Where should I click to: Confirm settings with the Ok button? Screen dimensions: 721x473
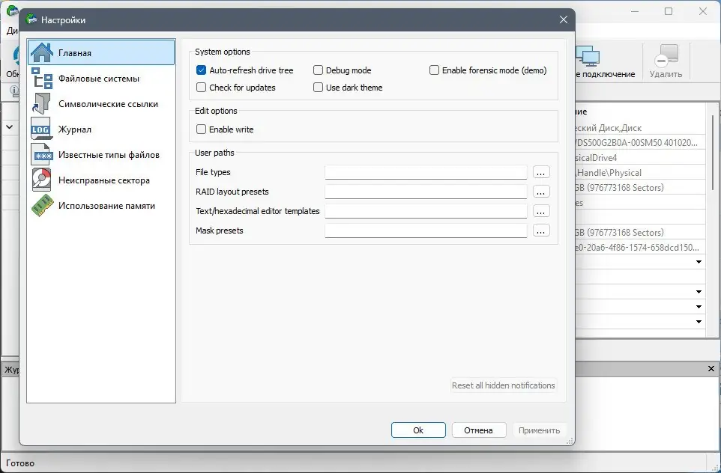pyautogui.click(x=417, y=430)
